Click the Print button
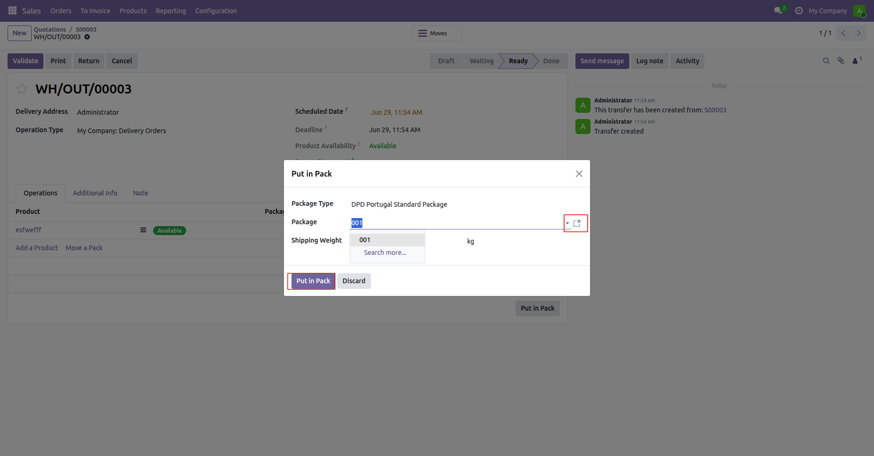The height and width of the screenshot is (456, 874). tap(58, 61)
